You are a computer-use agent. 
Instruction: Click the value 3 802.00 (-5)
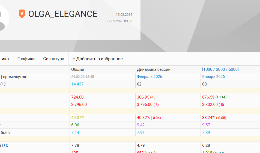pyautogui.click(x=213, y=105)
